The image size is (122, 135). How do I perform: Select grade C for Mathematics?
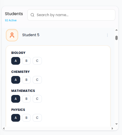pyautogui.click(x=37, y=99)
